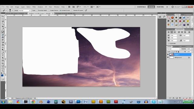Open the Filter menu
194x109 pixels.
tap(34, 7)
